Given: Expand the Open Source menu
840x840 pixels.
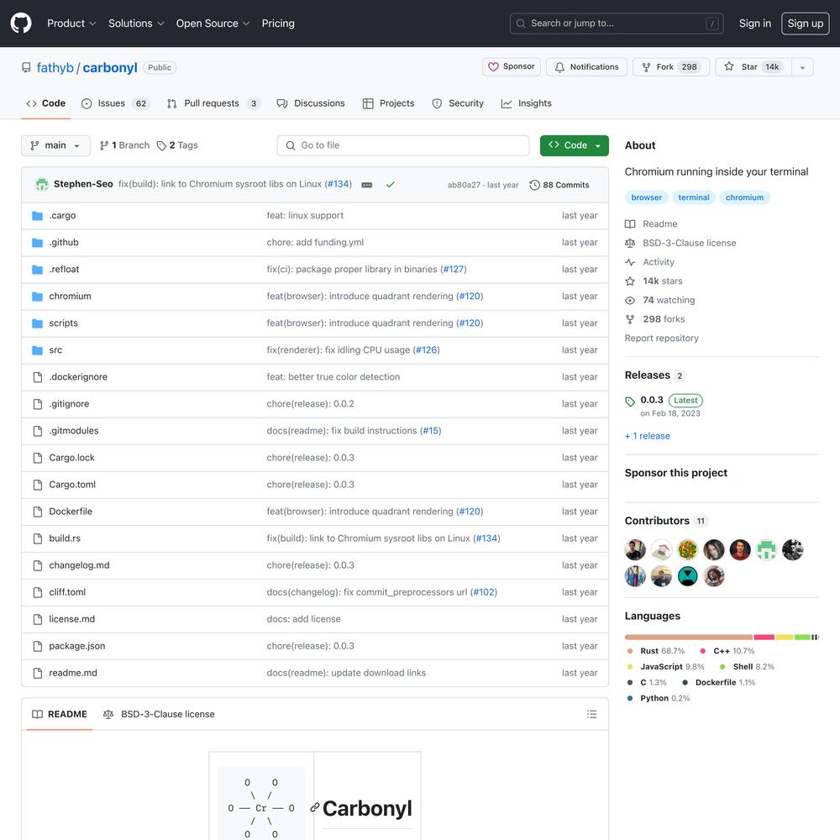Looking at the screenshot, I should click(213, 23).
